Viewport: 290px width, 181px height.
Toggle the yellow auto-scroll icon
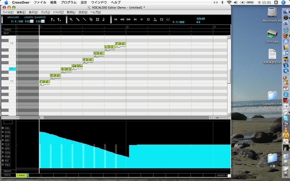155,20
